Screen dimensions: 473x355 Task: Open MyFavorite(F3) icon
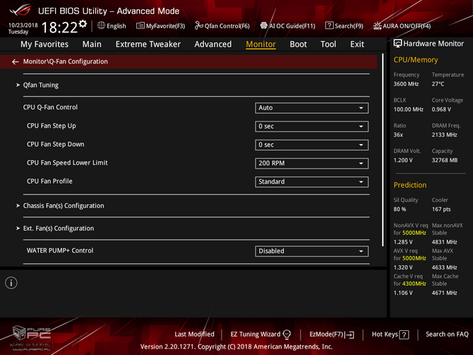click(140, 25)
